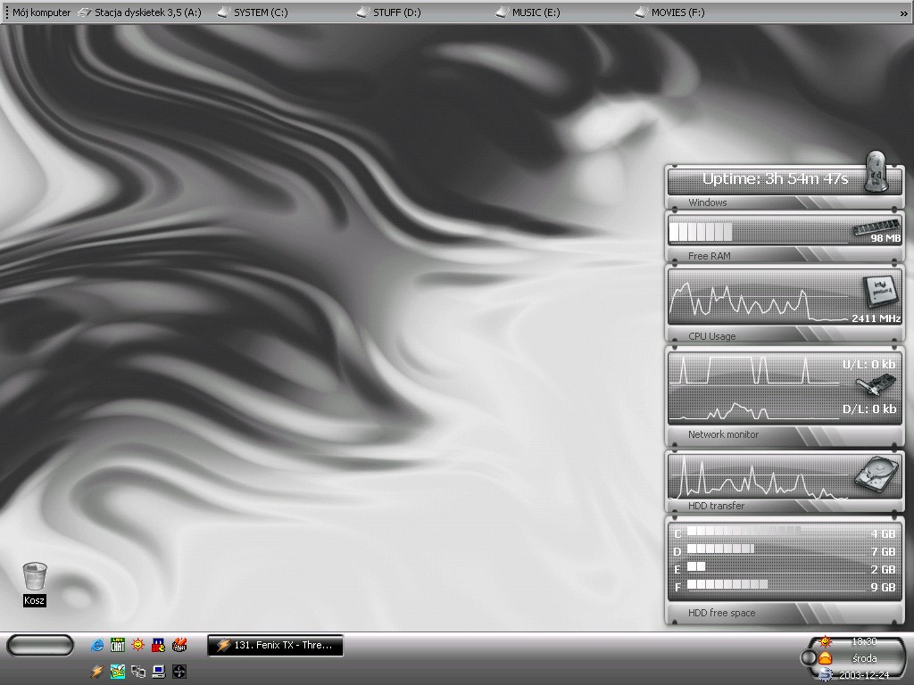Screen dimensions: 914x685
Task: Open the skinned Start button
Action: (39, 646)
